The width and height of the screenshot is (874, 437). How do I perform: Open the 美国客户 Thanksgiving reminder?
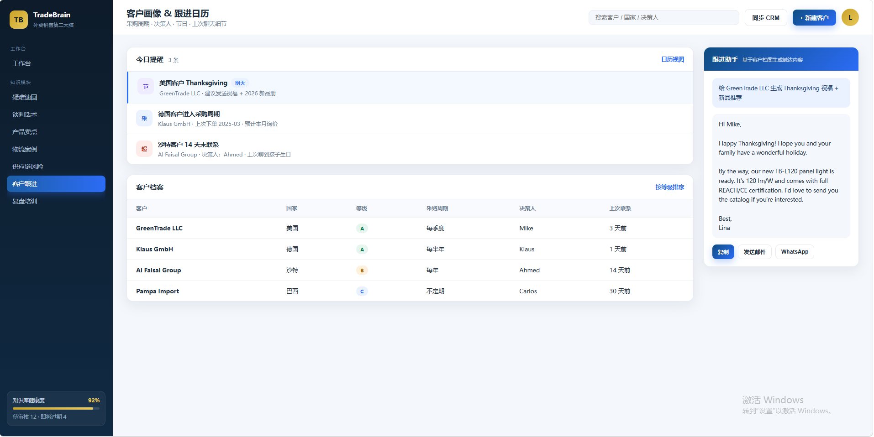click(x=410, y=88)
